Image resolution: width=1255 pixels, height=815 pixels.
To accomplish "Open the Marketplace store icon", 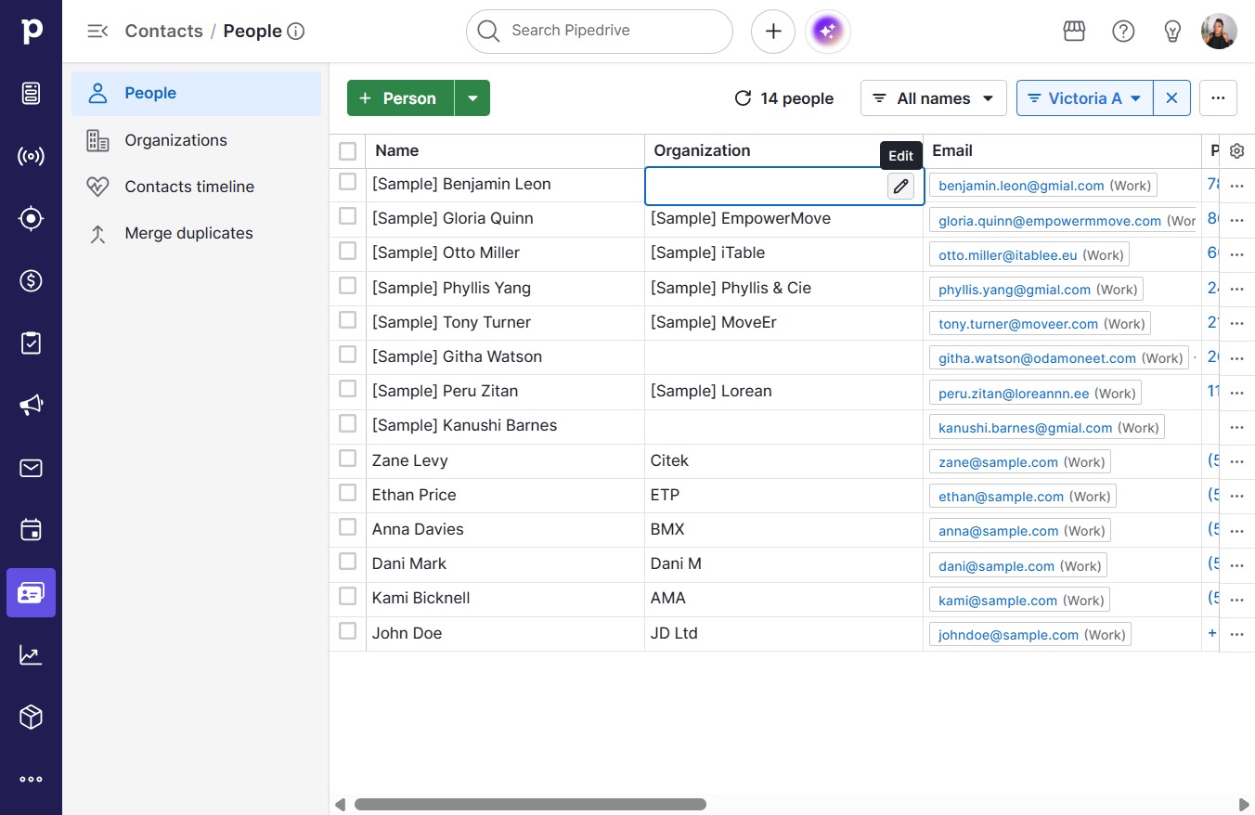I will pyautogui.click(x=1074, y=32).
